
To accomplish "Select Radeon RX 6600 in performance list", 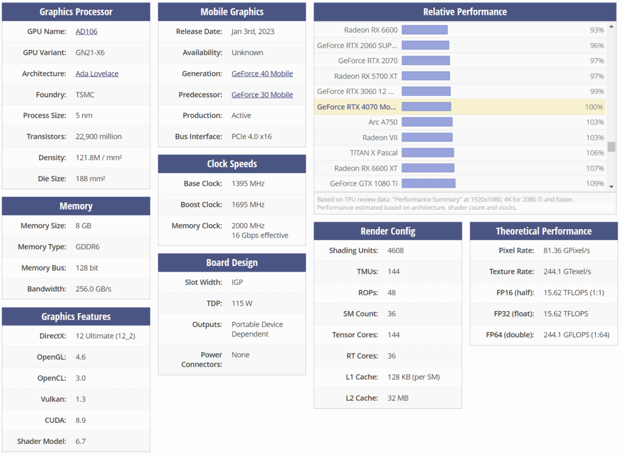I will coord(371,30).
